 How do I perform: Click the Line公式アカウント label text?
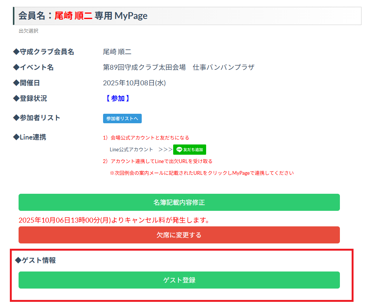tap(131, 150)
